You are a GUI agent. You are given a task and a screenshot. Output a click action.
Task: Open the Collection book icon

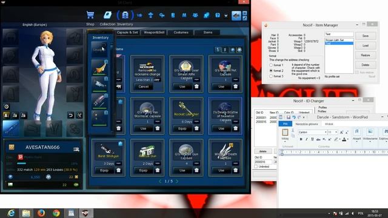click(107, 15)
